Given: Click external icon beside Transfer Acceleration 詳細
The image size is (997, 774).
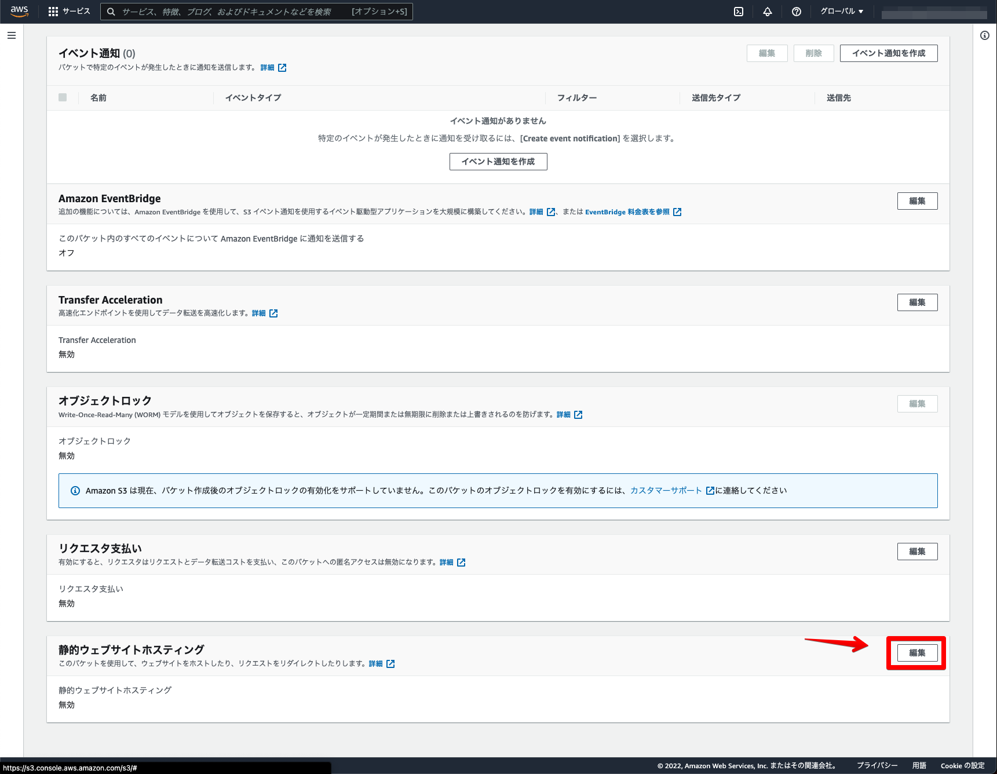Looking at the screenshot, I should coord(273,313).
